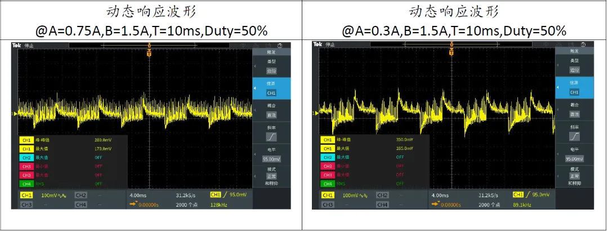Select the 触发 menu header in the A=0.3A scope
608x231 pixels.
(x=574, y=51)
